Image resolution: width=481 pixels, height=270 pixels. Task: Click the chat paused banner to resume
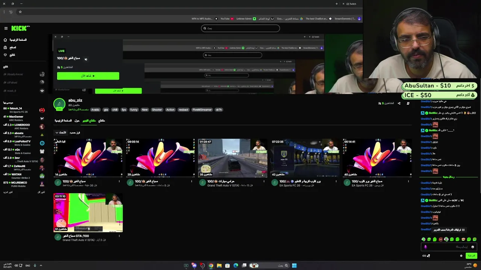[x=449, y=230]
